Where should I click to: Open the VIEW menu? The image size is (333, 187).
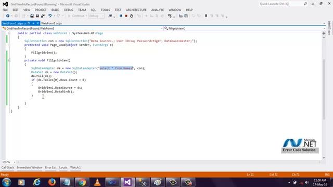click(x=27, y=10)
